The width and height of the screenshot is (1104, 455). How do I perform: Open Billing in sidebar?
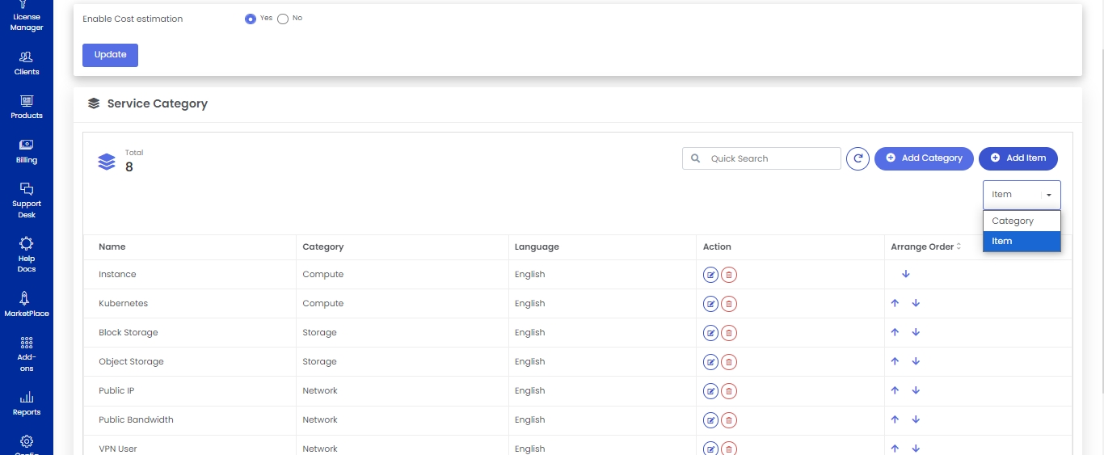(x=27, y=151)
